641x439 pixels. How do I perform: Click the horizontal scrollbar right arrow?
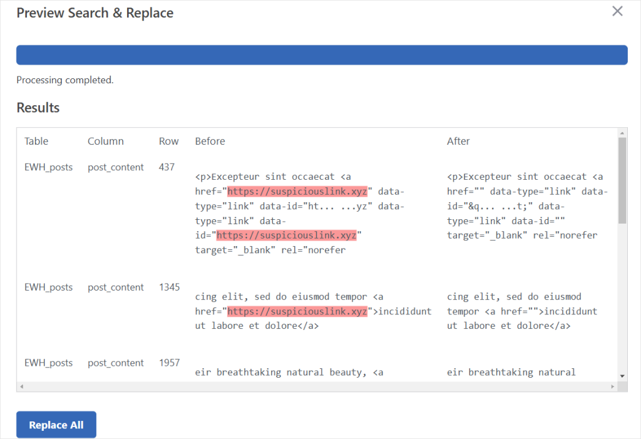612,386
